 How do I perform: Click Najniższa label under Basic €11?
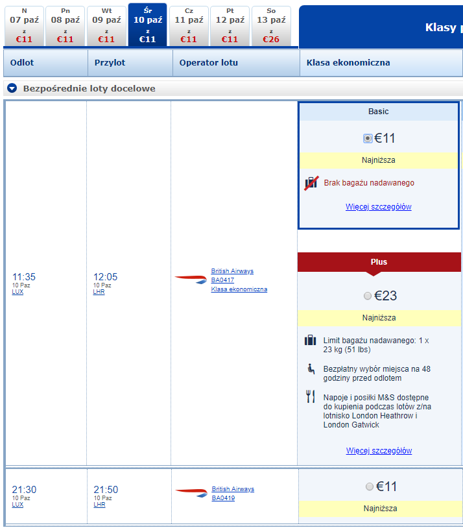tap(379, 160)
